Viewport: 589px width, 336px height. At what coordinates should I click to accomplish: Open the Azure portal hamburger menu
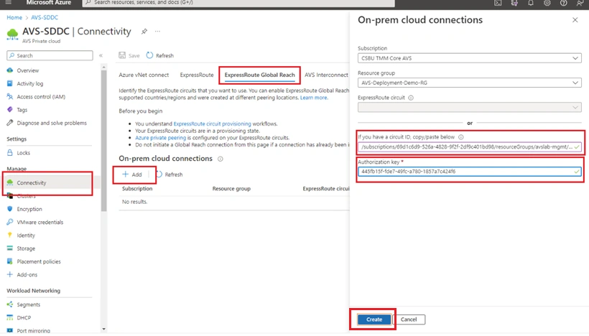point(9,2)
